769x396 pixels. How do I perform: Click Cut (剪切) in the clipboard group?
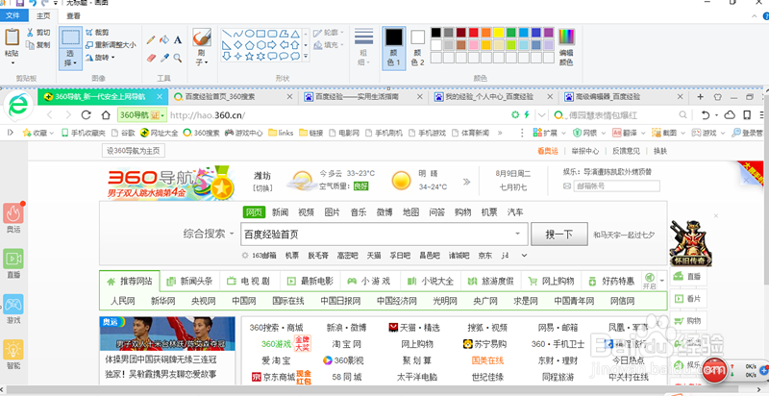pyautogui.click(x=38, y=33)
